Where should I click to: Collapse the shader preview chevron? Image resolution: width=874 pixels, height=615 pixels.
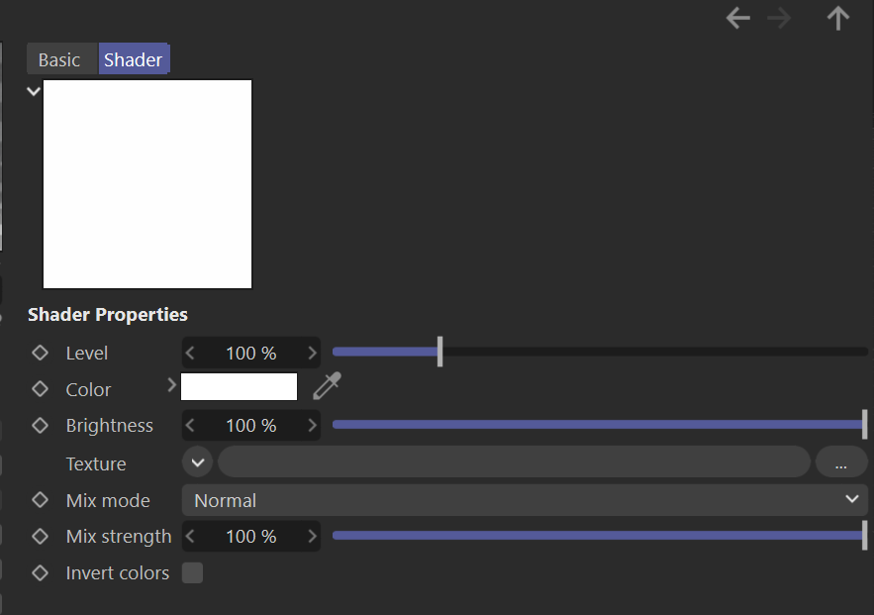tap(34, 91)
